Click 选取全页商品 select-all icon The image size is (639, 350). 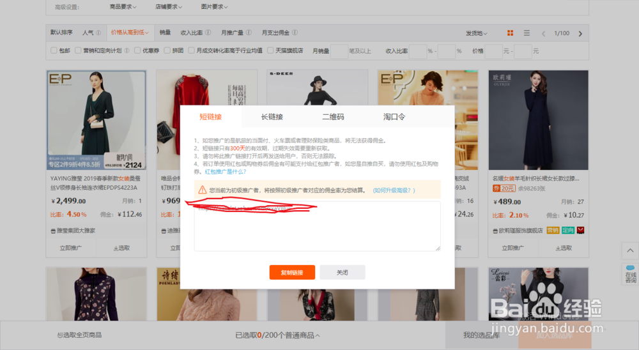59,335
